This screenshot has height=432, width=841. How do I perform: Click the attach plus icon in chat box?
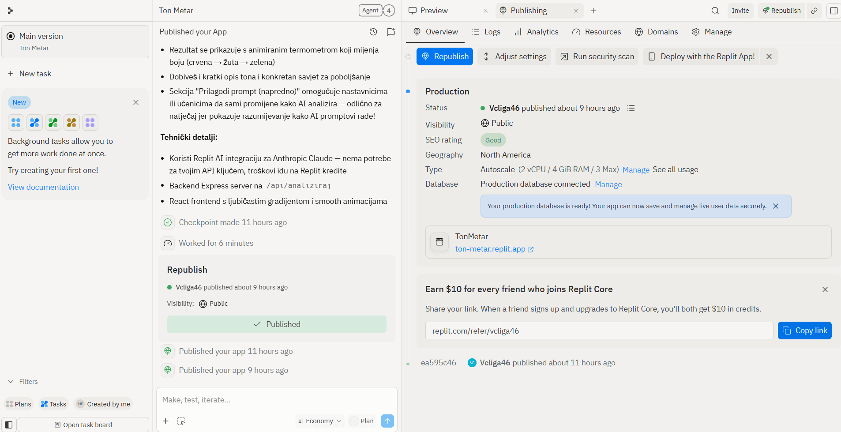[165, 421]
